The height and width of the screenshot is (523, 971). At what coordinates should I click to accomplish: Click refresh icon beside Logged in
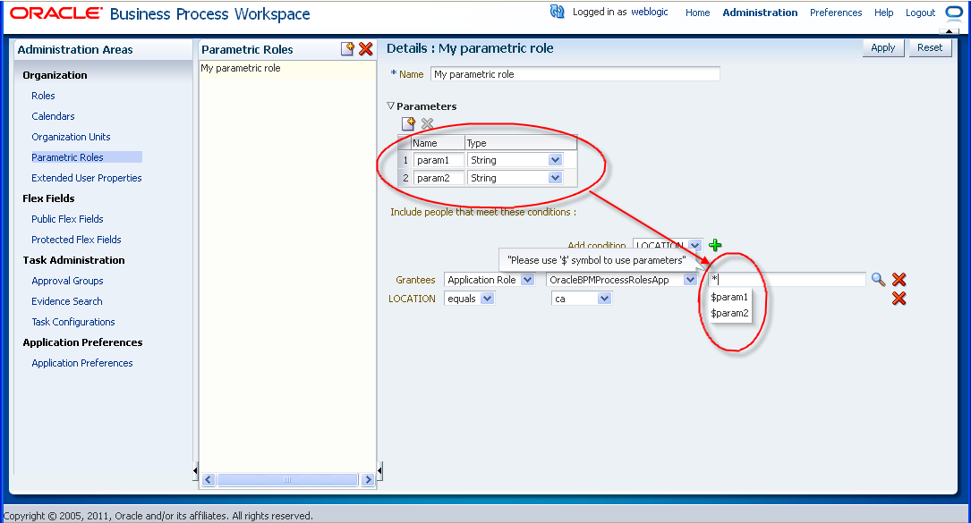[558, 12]
